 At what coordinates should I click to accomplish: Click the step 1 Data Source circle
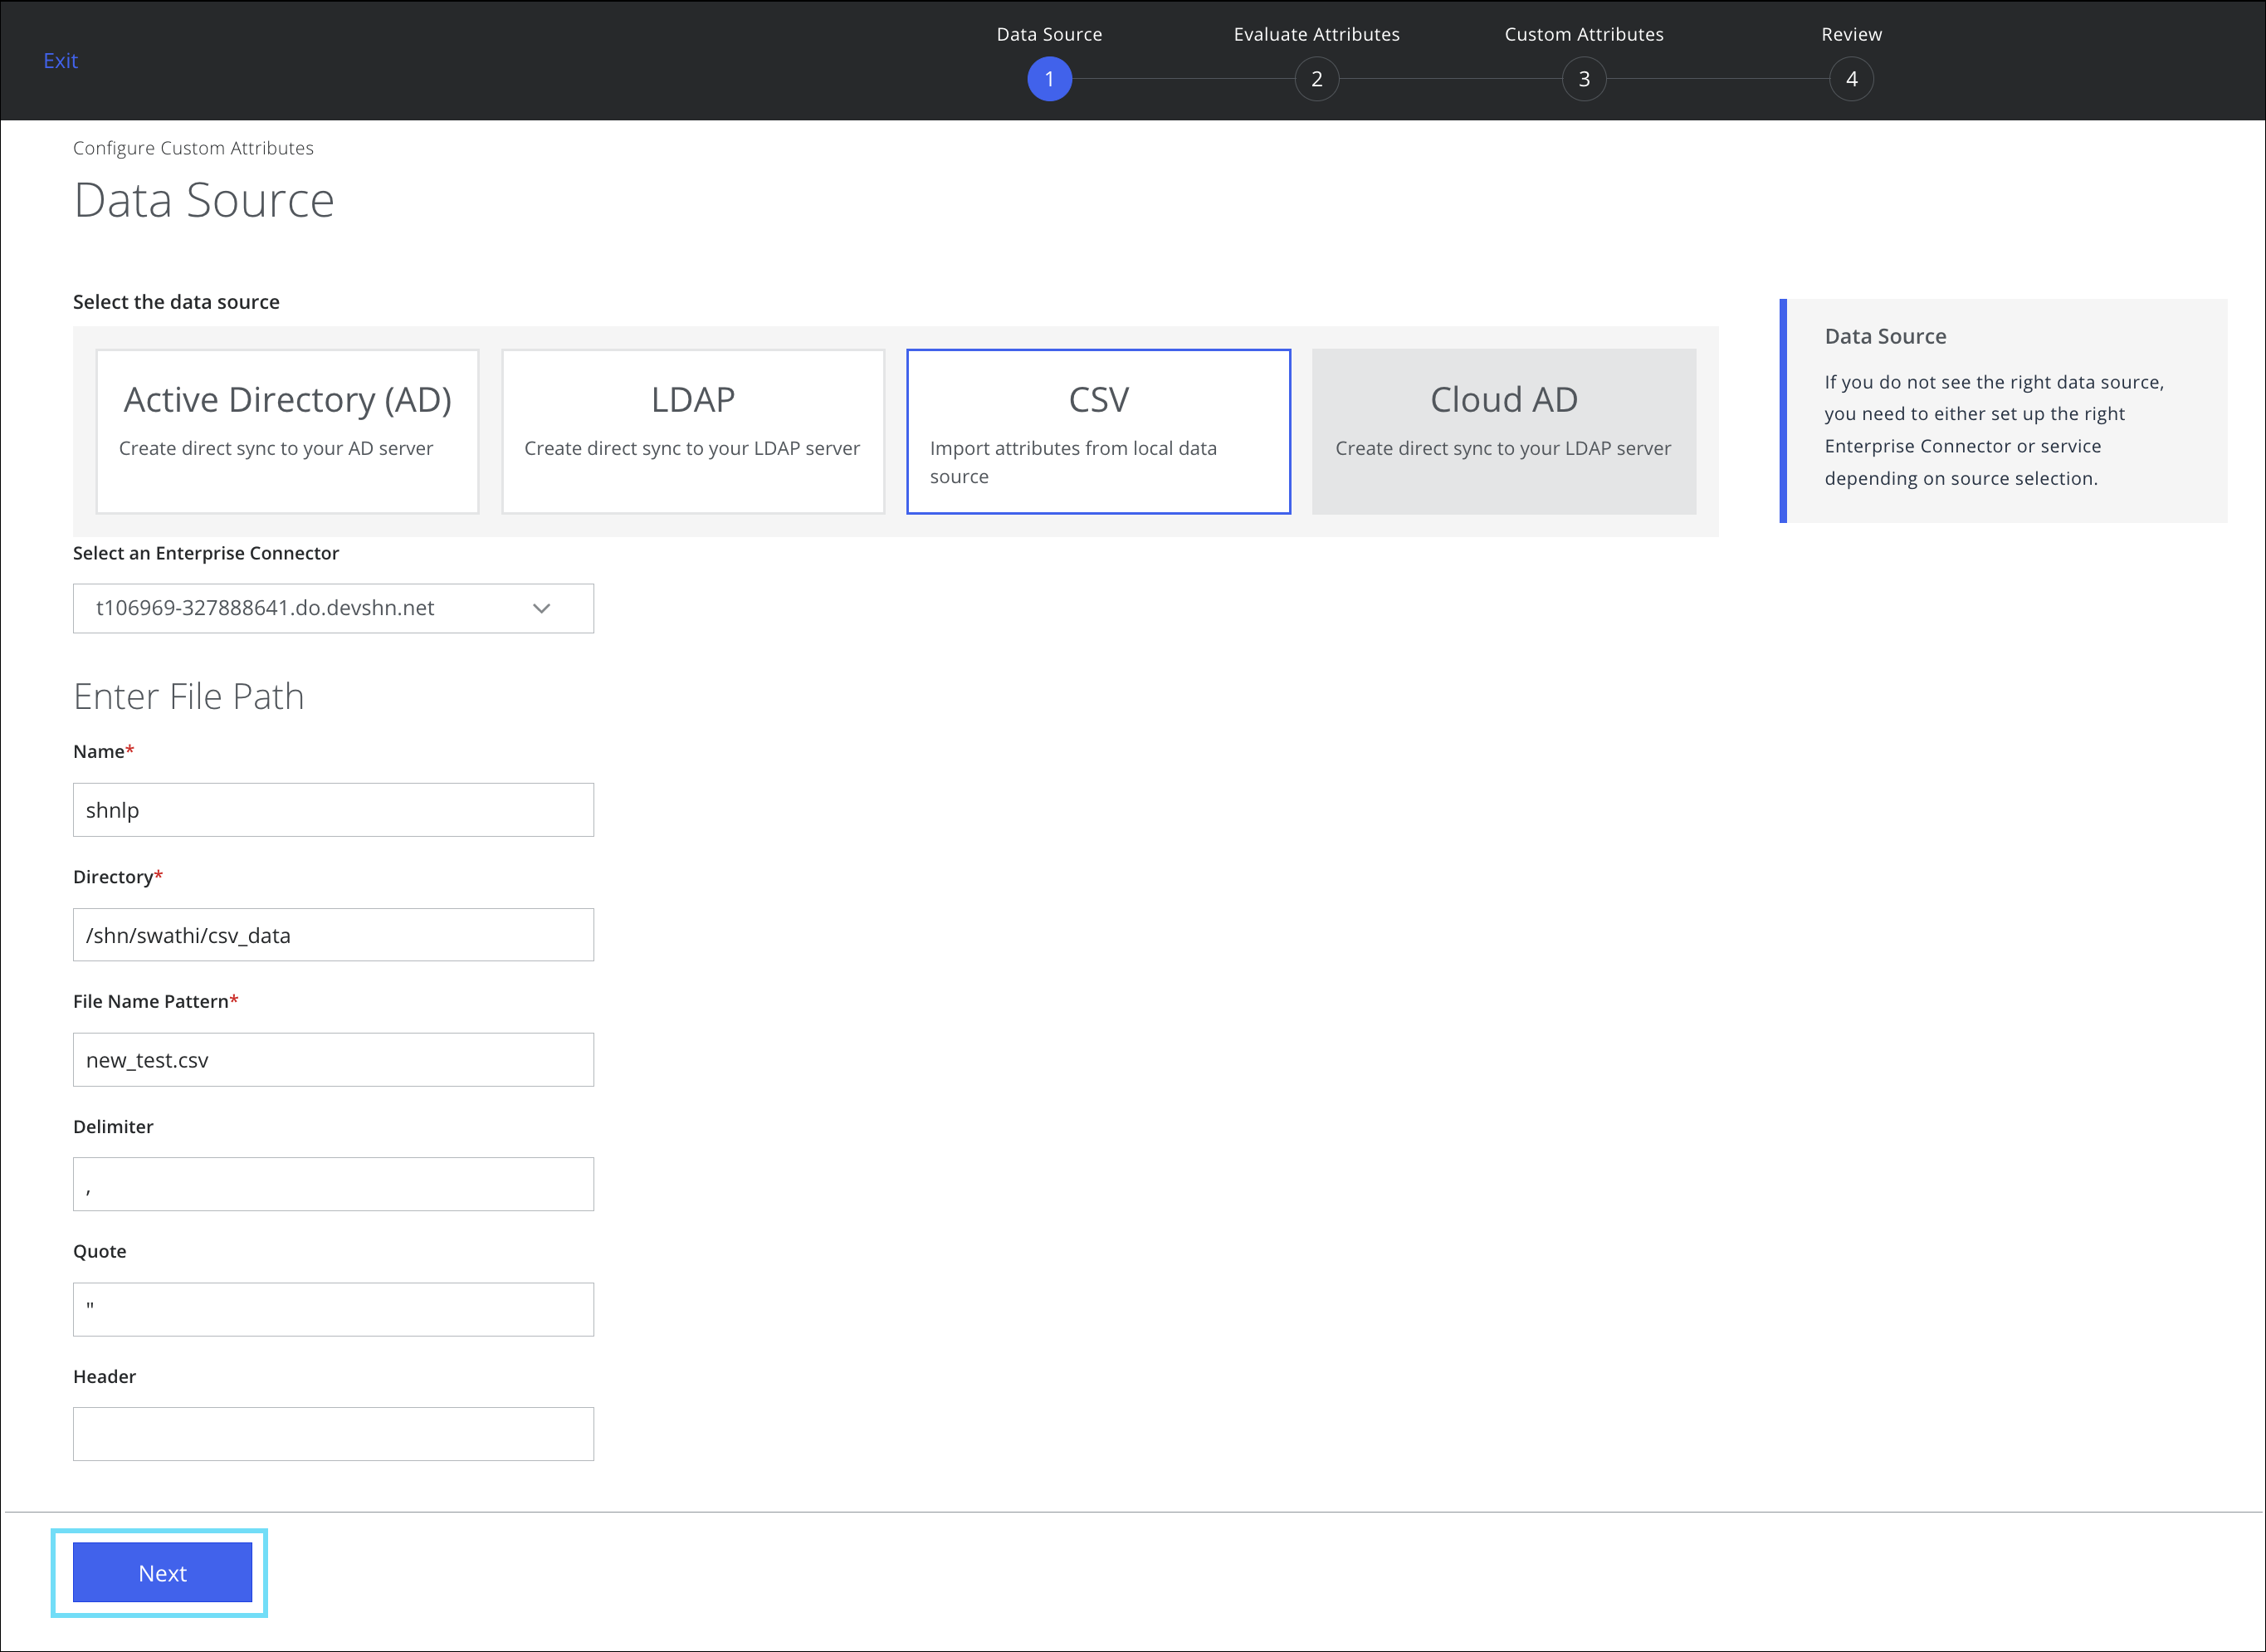point(1049,78)
